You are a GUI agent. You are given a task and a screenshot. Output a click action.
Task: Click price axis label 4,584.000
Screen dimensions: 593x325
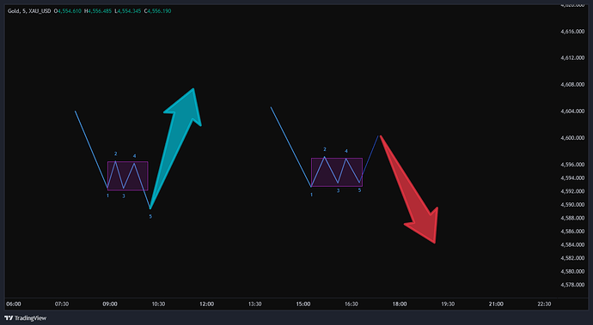[x=572, y=244]
